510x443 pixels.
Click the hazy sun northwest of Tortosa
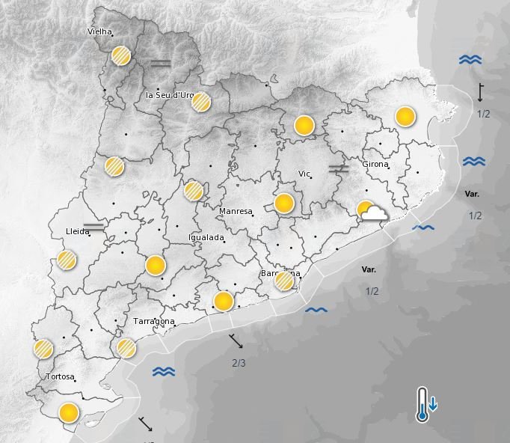[43, 349]
